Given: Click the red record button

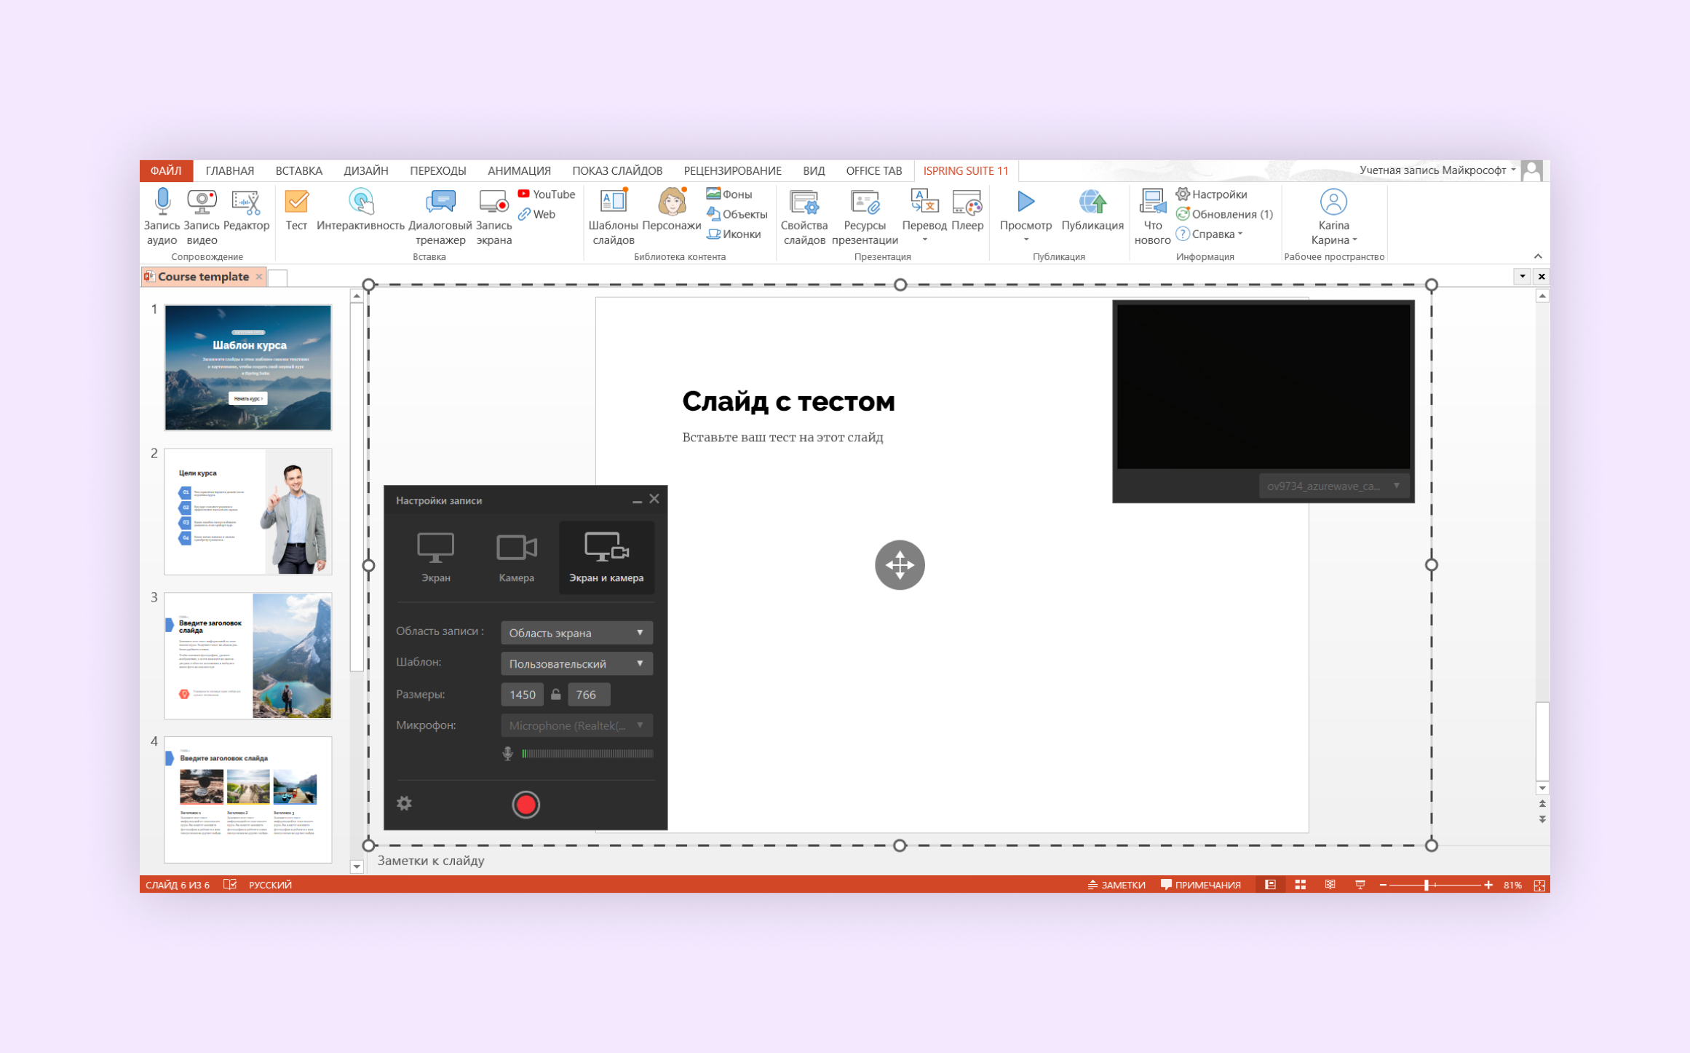Looking at the screenshot, I should [526, 804].
